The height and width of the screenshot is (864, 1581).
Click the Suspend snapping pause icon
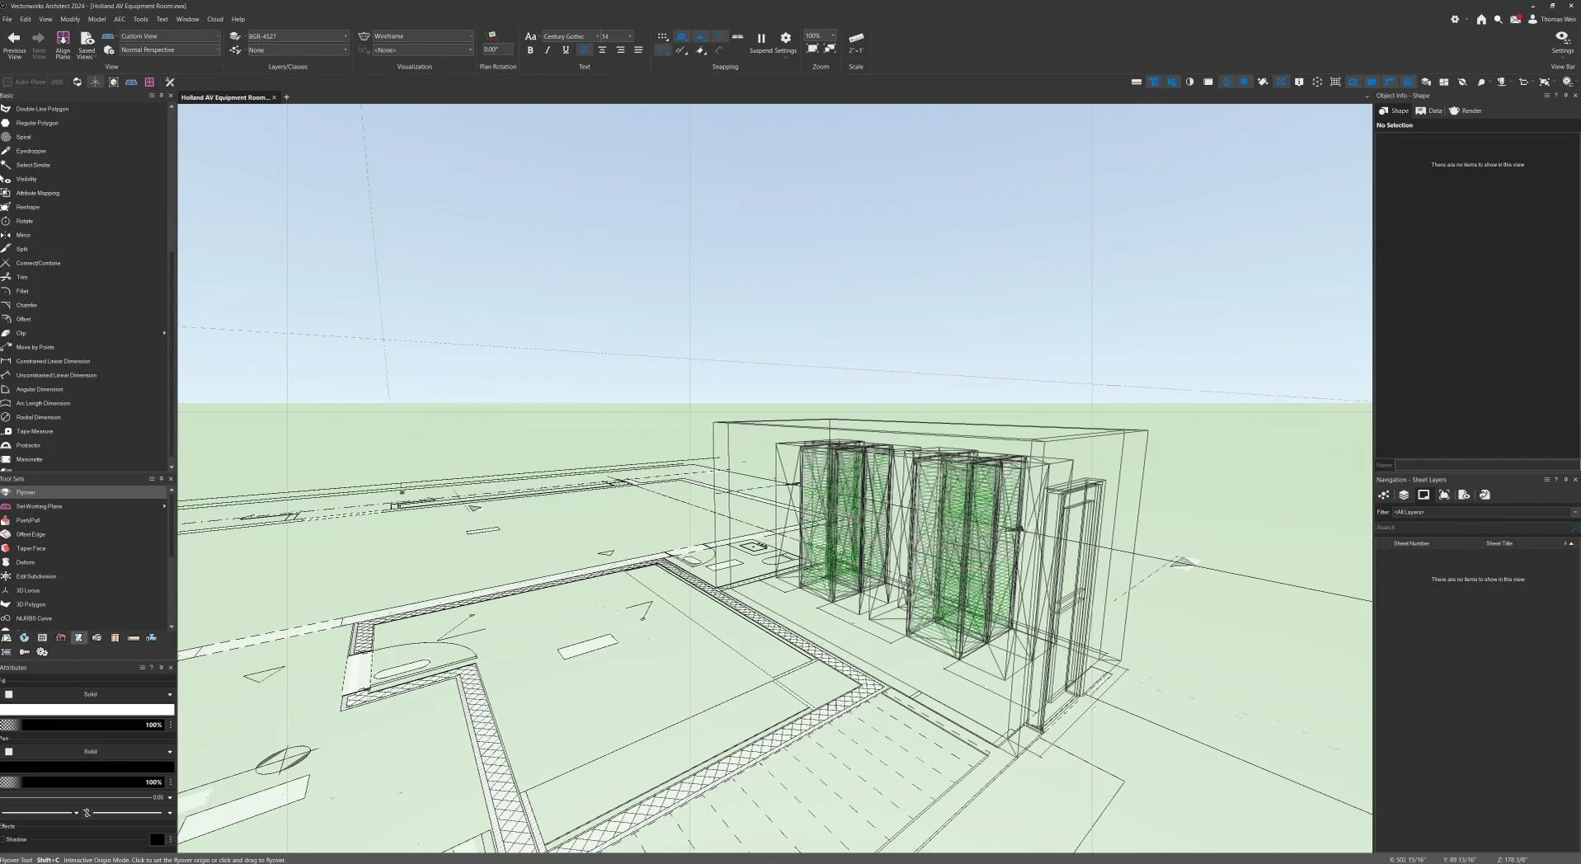761,38
